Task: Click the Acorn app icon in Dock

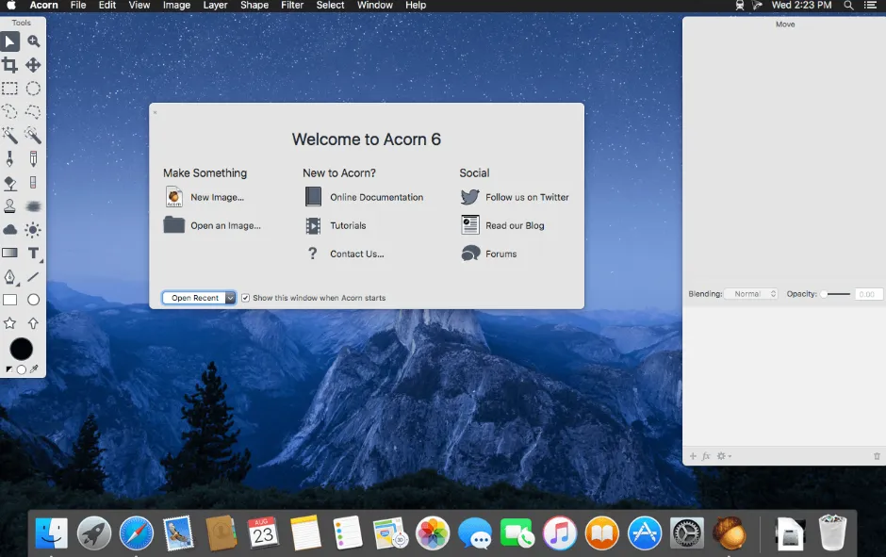Action: [x=729, y=532]
